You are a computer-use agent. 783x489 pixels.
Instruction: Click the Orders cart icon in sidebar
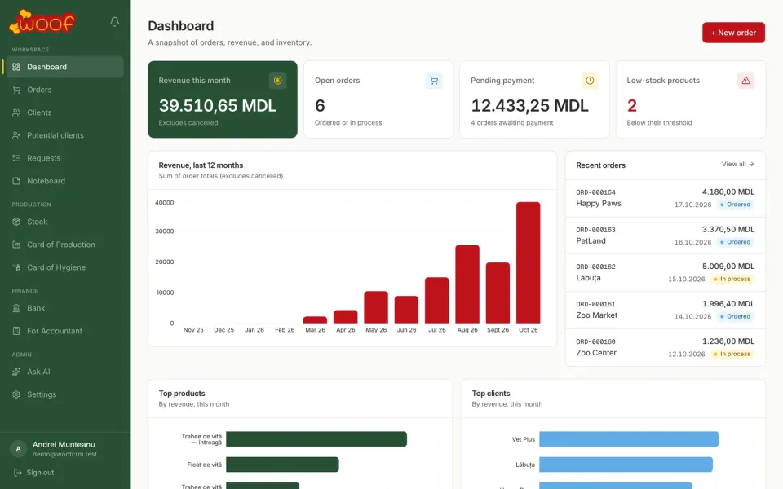pos(16,90)
